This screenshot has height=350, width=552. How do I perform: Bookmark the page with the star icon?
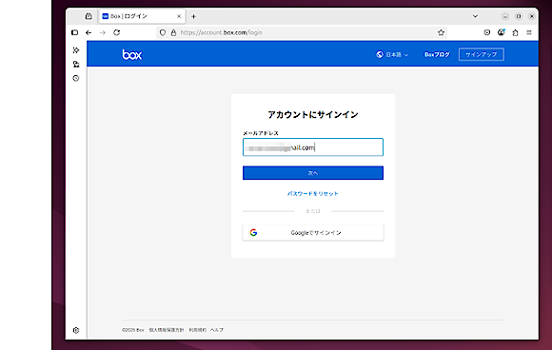(x=441, y=32)
